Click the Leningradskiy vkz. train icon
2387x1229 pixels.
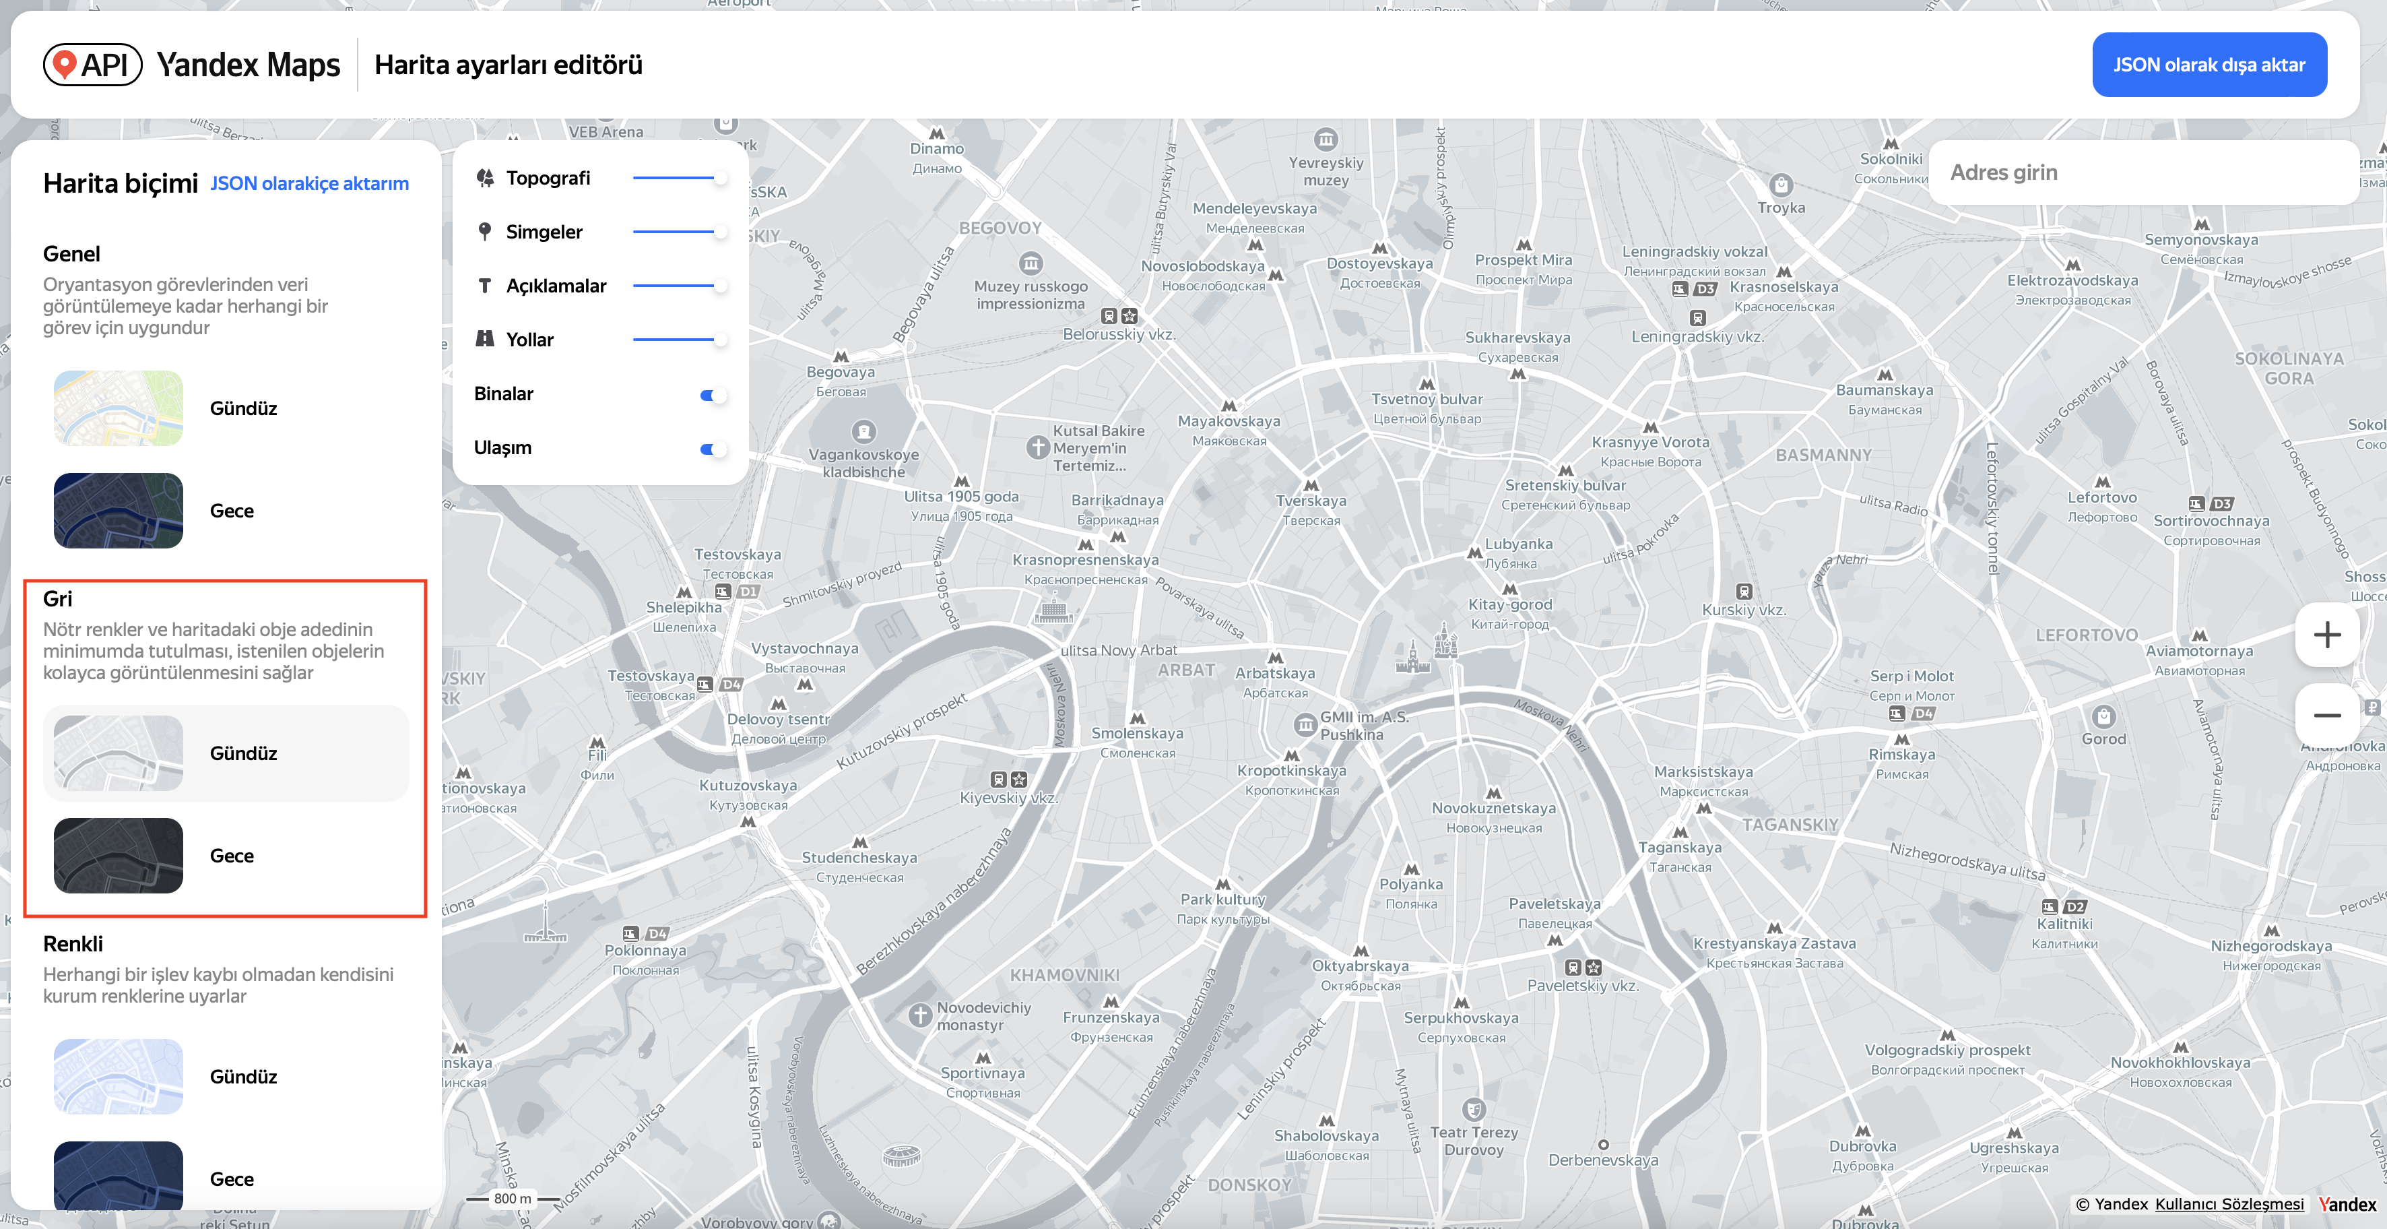click(x=1697, y=318)
